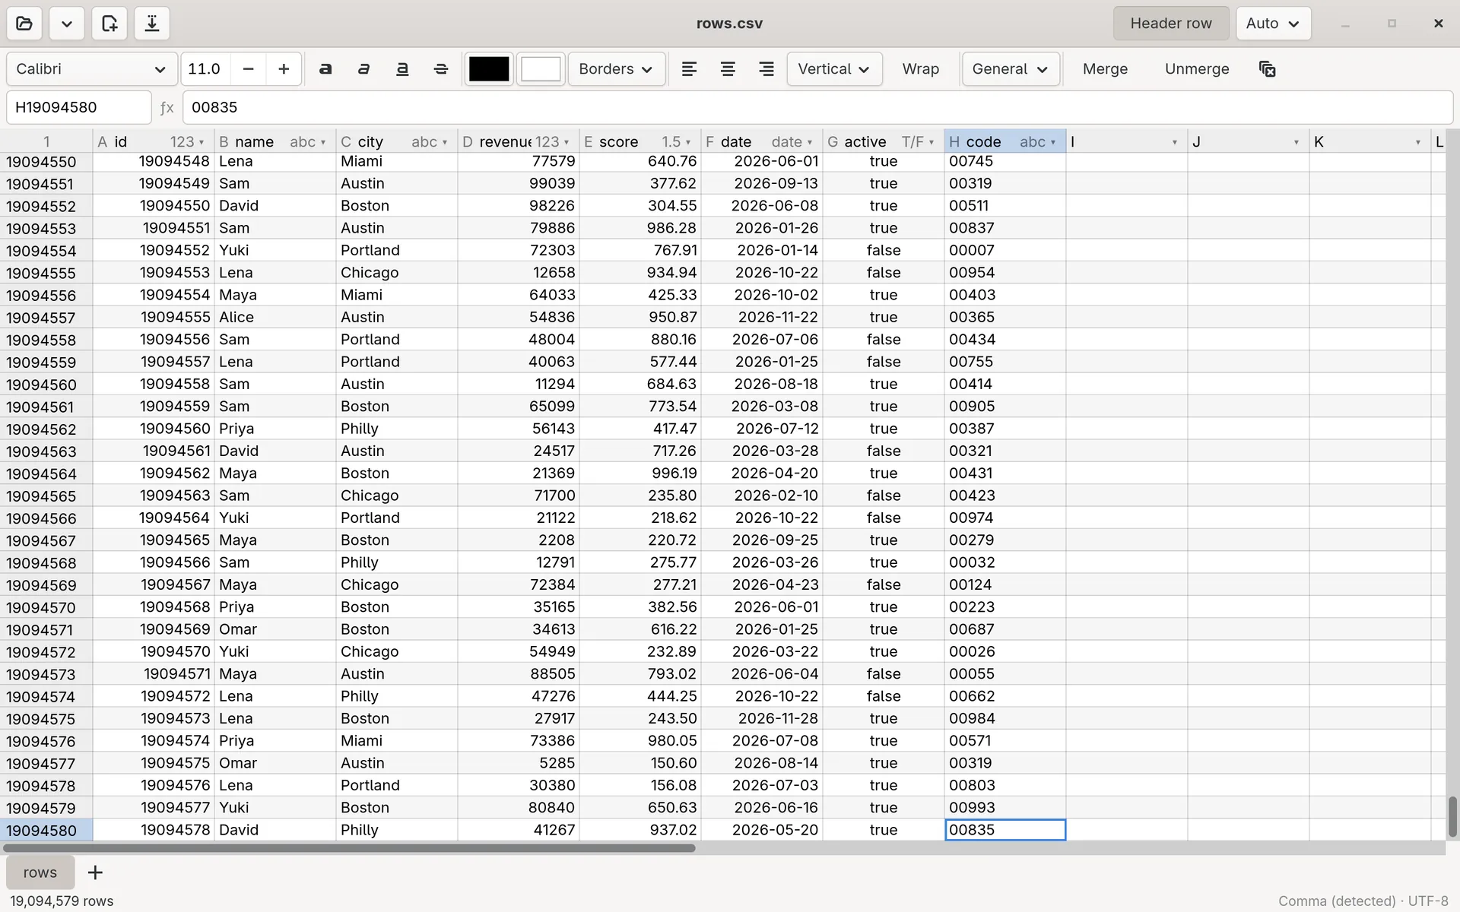Screen dimensions: 1460x912
Task: Create a new file with the plus document icon
Action: (109, 24)
